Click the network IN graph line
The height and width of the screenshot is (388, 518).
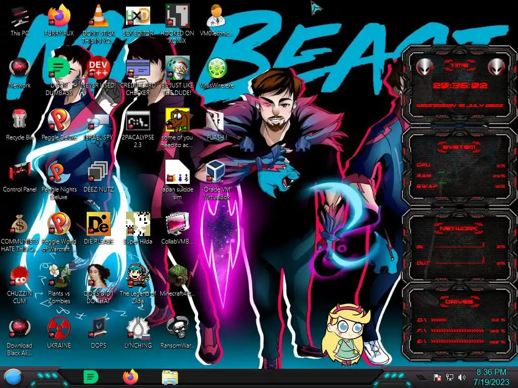pos(459,246)
